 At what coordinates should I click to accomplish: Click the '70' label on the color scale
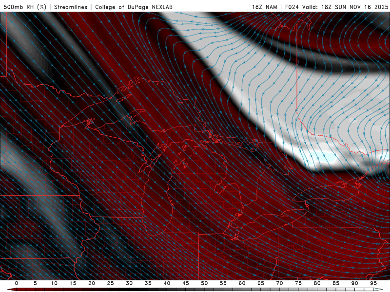pos(279,283)
